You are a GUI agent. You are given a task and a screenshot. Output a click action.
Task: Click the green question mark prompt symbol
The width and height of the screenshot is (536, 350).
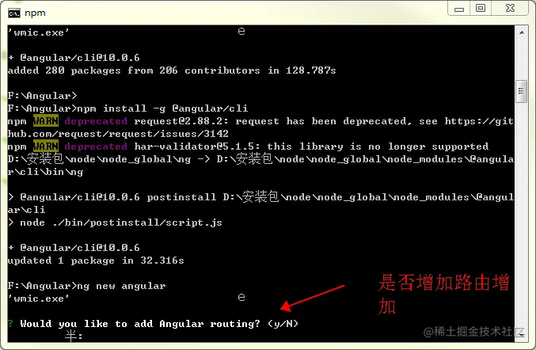(10, 323)
